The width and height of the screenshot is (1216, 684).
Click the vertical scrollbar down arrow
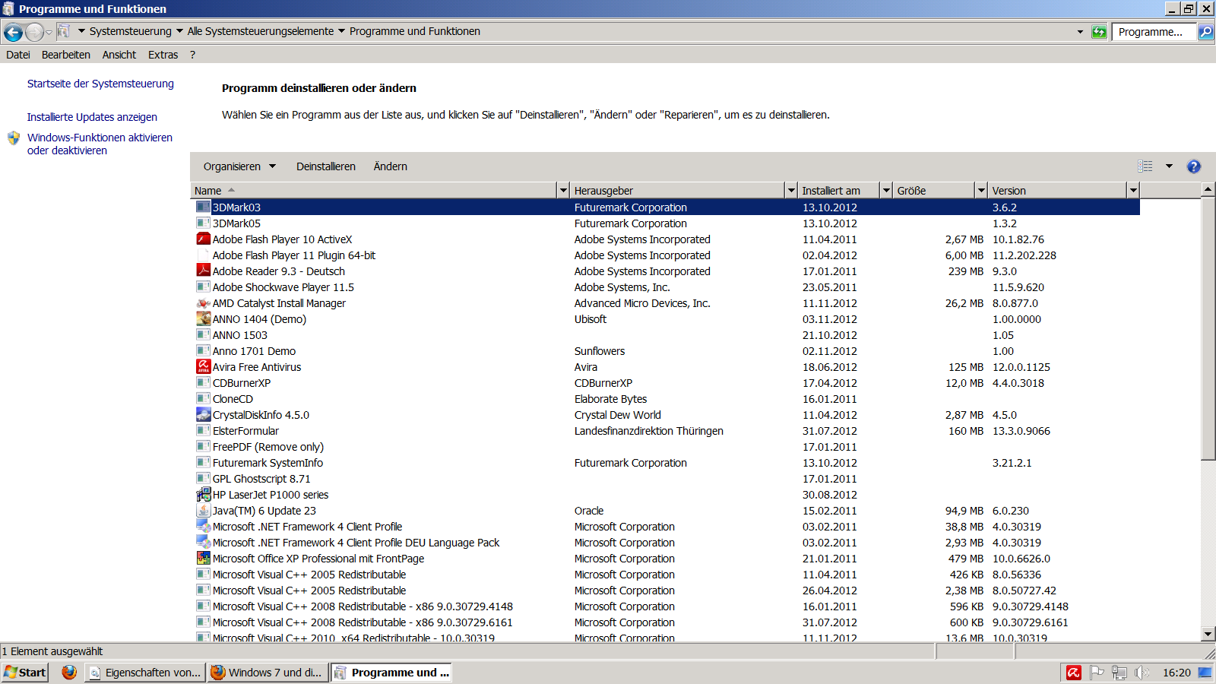(x=1208, y=634)
